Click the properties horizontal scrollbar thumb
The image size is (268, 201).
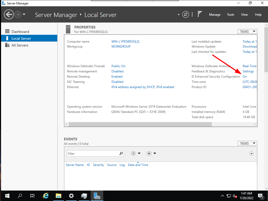[140, 124]
